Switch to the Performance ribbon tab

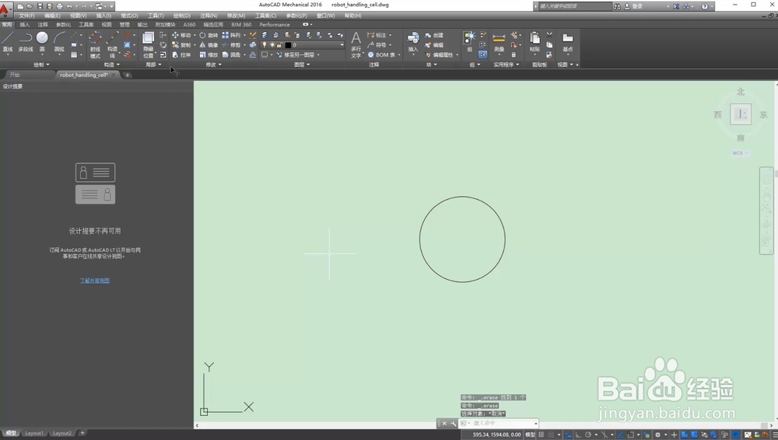point(275,24)
